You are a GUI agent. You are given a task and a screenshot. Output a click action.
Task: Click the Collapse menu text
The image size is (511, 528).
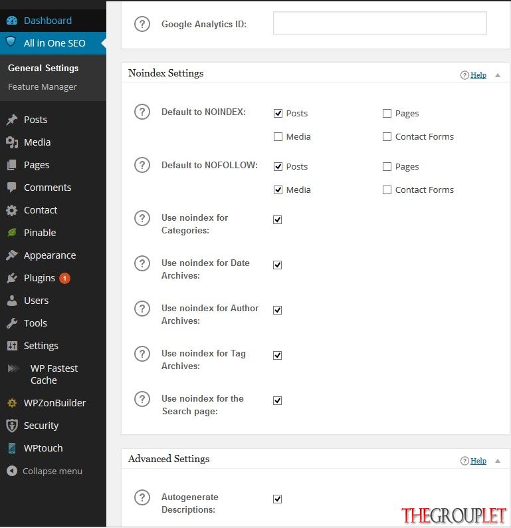52,471
